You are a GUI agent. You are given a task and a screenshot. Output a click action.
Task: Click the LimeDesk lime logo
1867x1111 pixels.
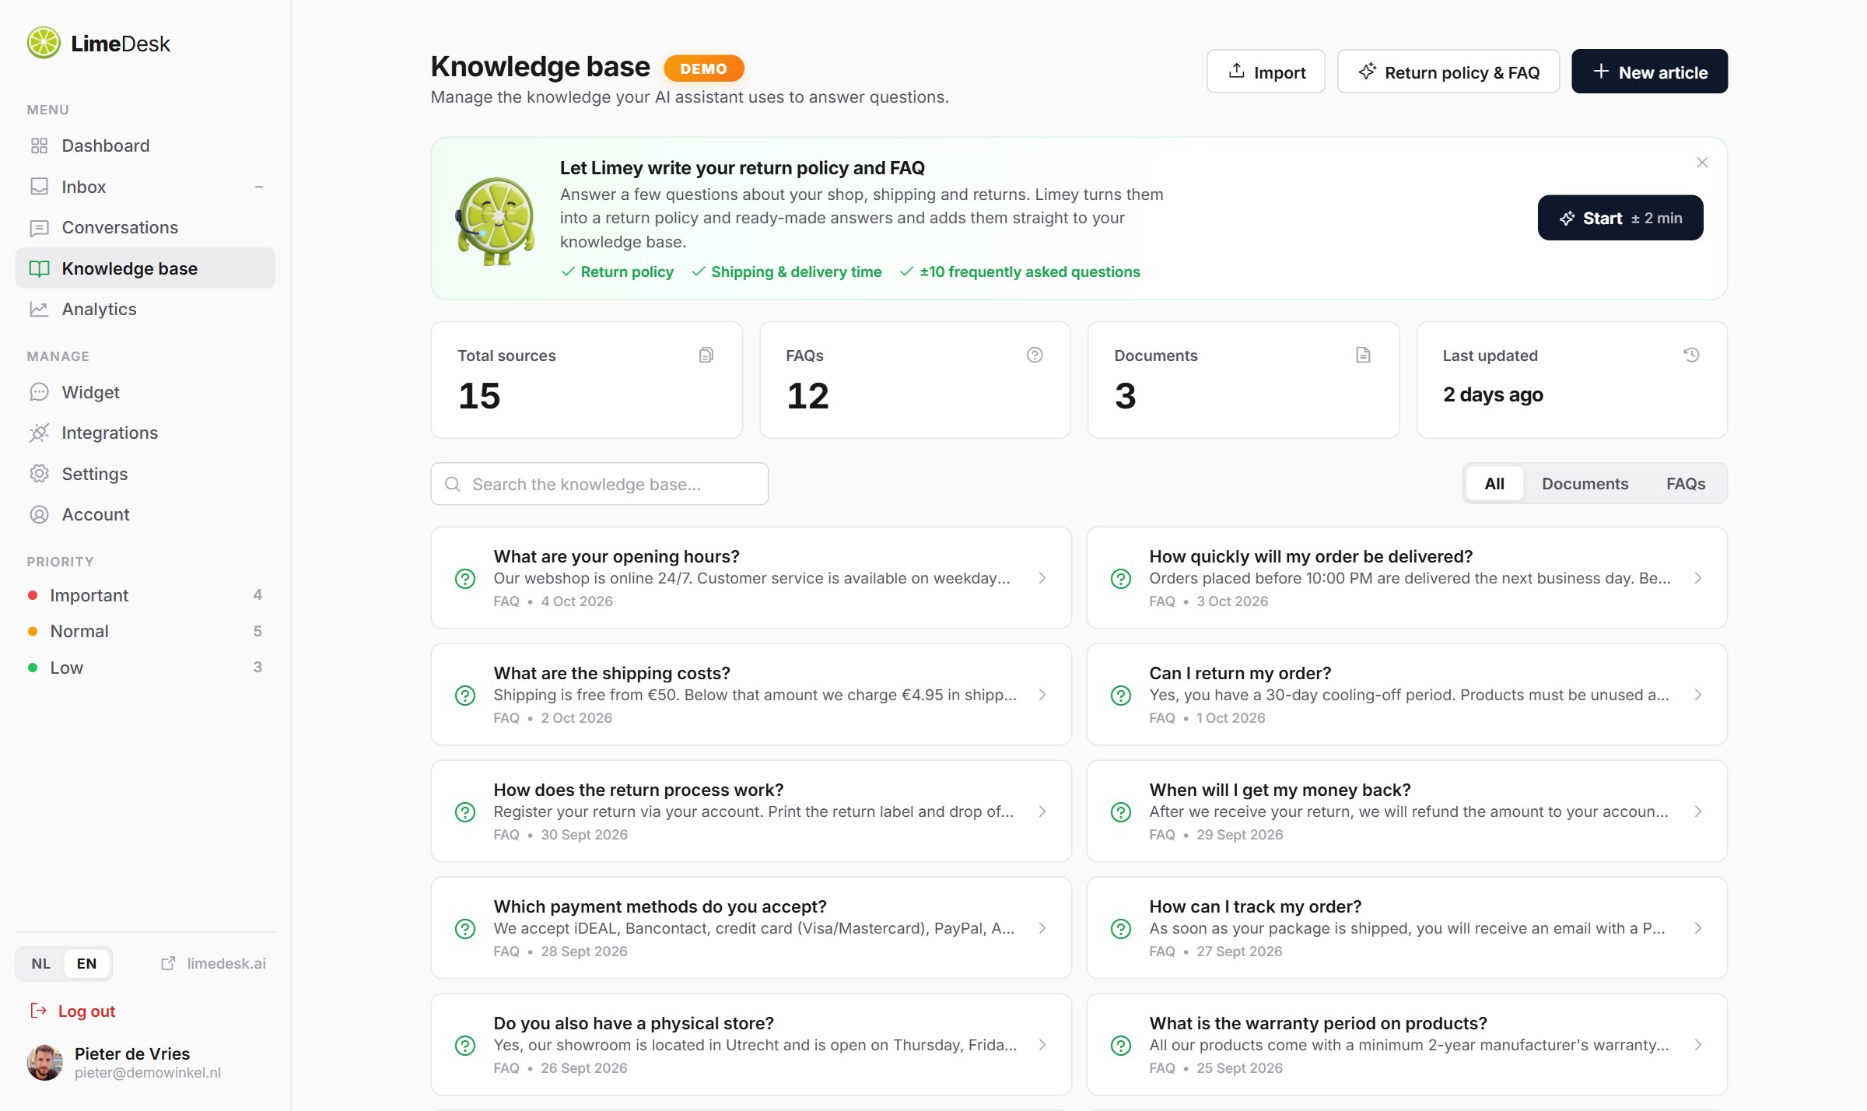(x=44, y=43)
